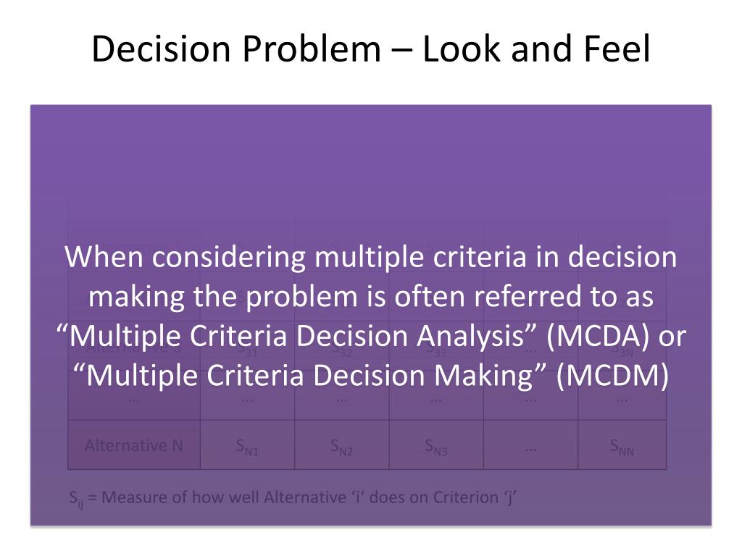
Task: Click the footnote starting "Sij = Measure of how well"
Action: point(293,498)
